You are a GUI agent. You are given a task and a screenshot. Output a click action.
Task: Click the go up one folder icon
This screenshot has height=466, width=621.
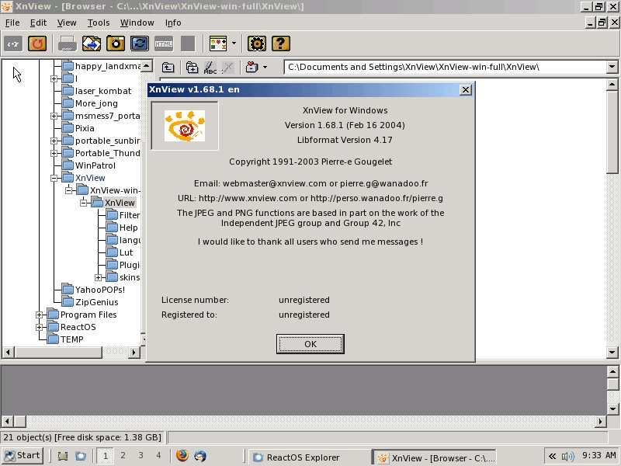pyautogui.click(x=168, y=68)
